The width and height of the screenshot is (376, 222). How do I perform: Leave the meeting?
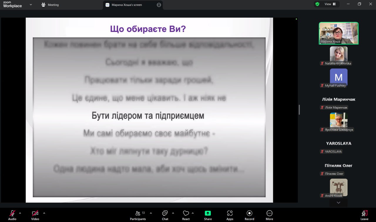coord(364,215)
